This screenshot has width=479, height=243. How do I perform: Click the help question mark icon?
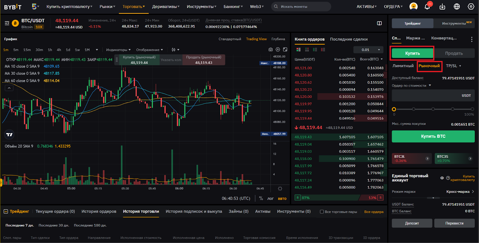(448, 178)
